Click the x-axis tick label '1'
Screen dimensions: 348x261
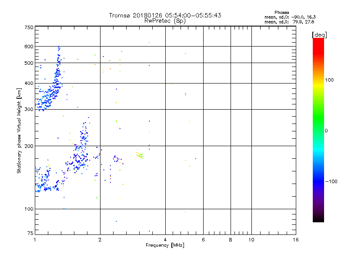tap(35, 240)
